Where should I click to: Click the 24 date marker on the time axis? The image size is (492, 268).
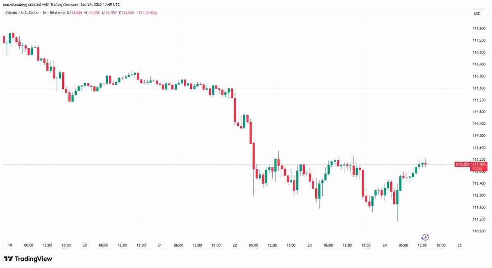click(x=385, y=245)
